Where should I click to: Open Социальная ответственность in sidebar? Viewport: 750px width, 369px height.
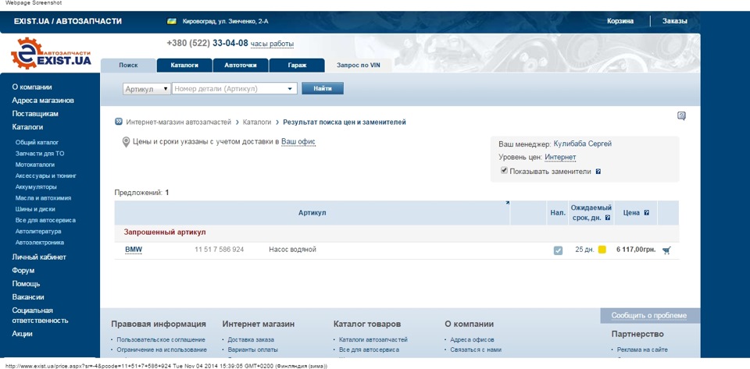click(40, 315)
